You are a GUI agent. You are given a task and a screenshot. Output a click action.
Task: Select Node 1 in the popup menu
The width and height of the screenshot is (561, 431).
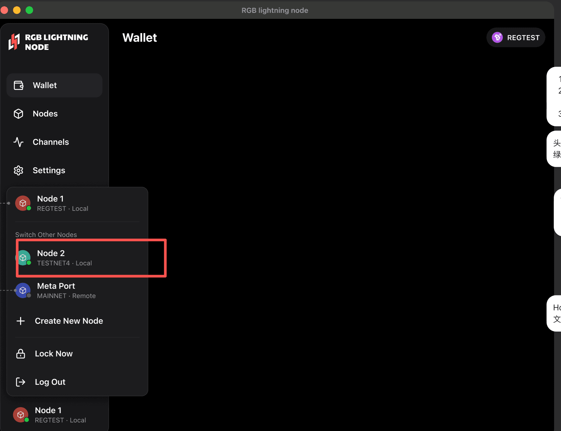pyautogui.click(x=77, y=203)
